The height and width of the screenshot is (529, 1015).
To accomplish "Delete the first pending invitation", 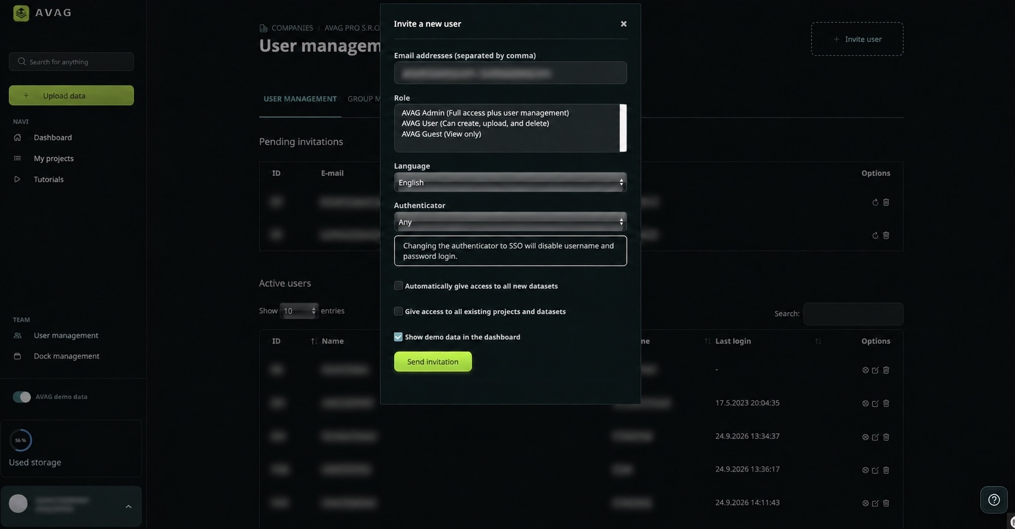I will 886,202.
